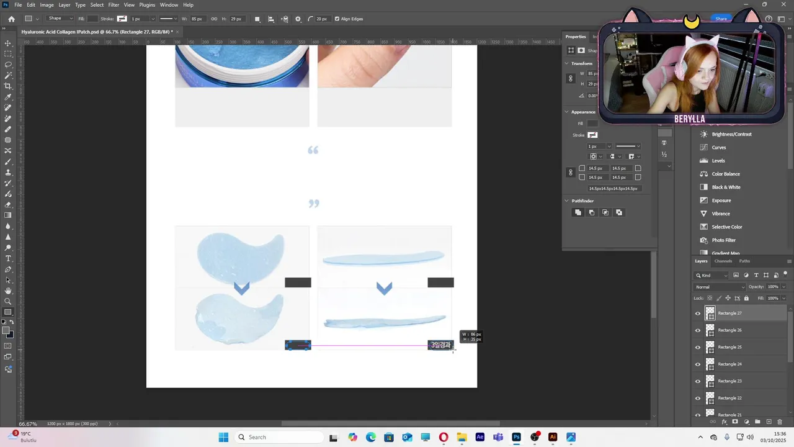
Task: Open the Filter menu
Action: (x=114, y=5)
